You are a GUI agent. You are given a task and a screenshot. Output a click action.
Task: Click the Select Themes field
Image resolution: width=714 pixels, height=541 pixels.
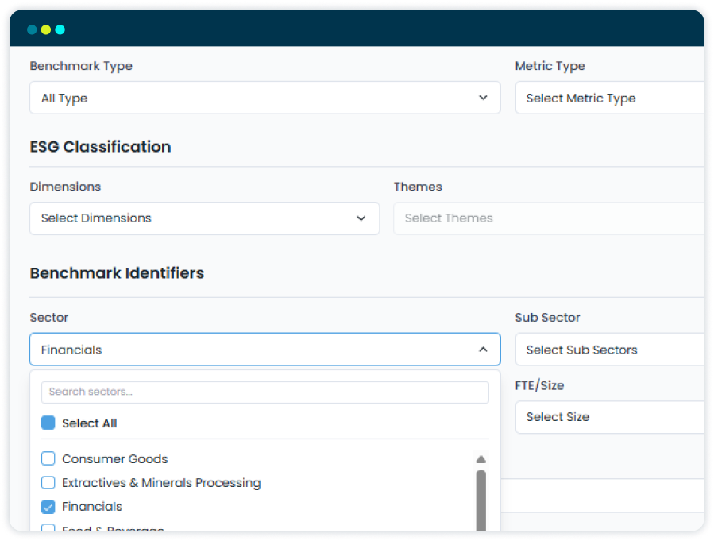click(549, 218)
